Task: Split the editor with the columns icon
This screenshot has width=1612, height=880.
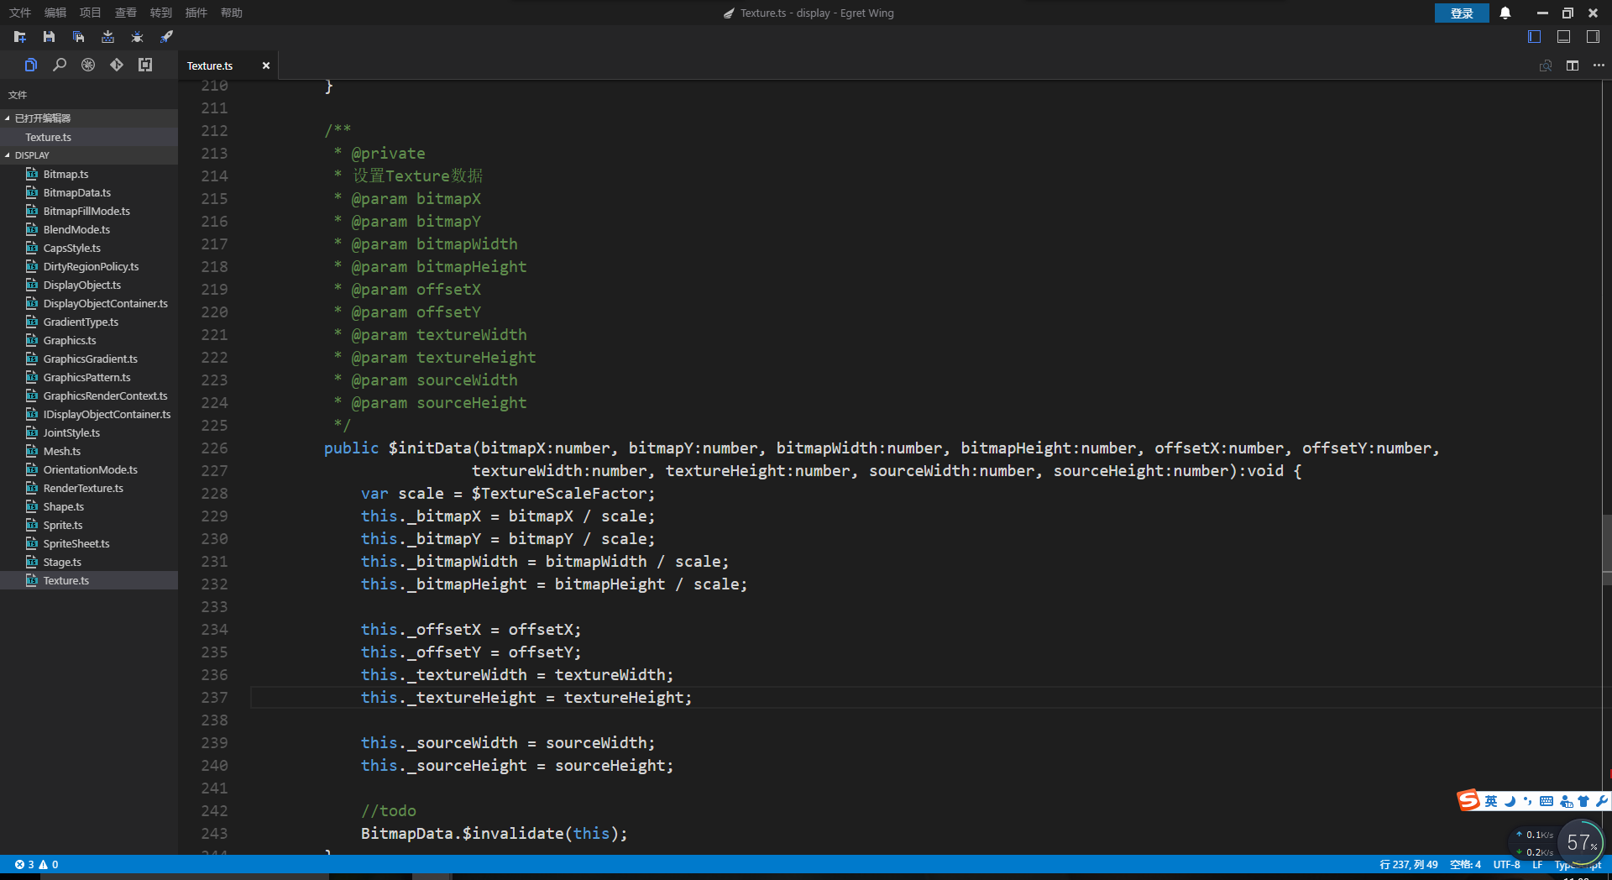Action: [x=1573, y=65]
